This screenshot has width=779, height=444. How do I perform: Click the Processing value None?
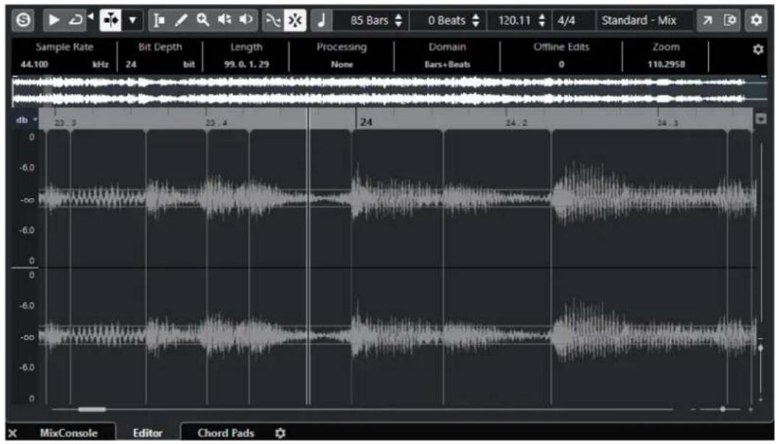342,64
